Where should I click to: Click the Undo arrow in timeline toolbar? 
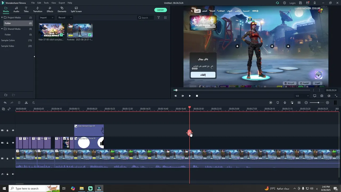5,103
